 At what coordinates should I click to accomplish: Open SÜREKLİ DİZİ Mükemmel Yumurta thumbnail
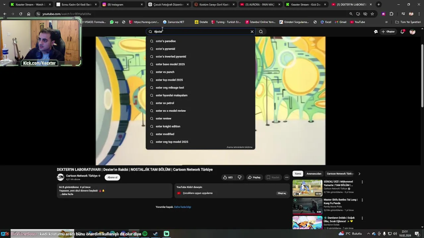307,188
